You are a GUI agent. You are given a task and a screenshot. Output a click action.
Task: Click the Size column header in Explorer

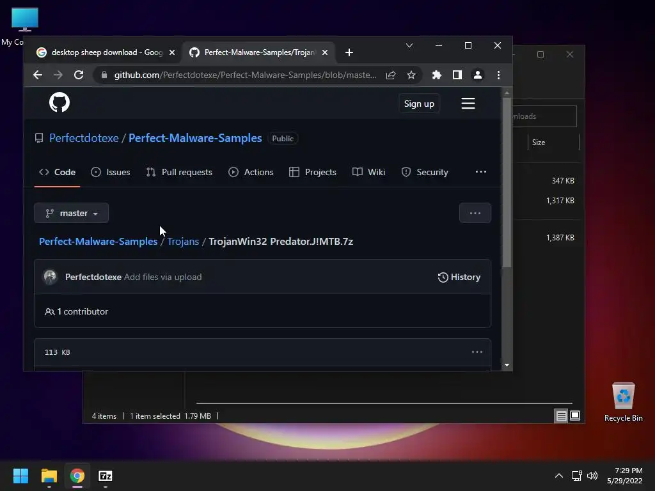[x=553, y=143]
